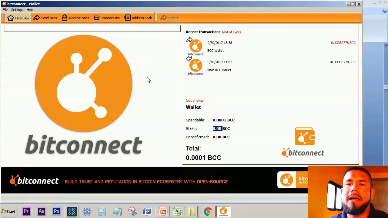Click the highlighted Stake 0.00 value
The height and width of the screenshot is (218, 388).
(217, 129)
